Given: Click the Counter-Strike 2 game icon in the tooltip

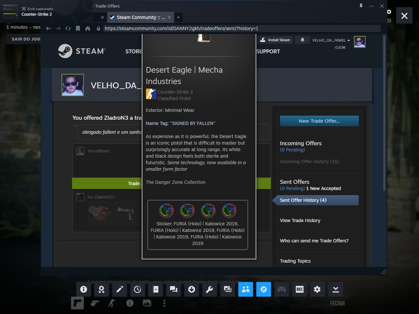Looking at the screenshot, I should tap(151, 94).
